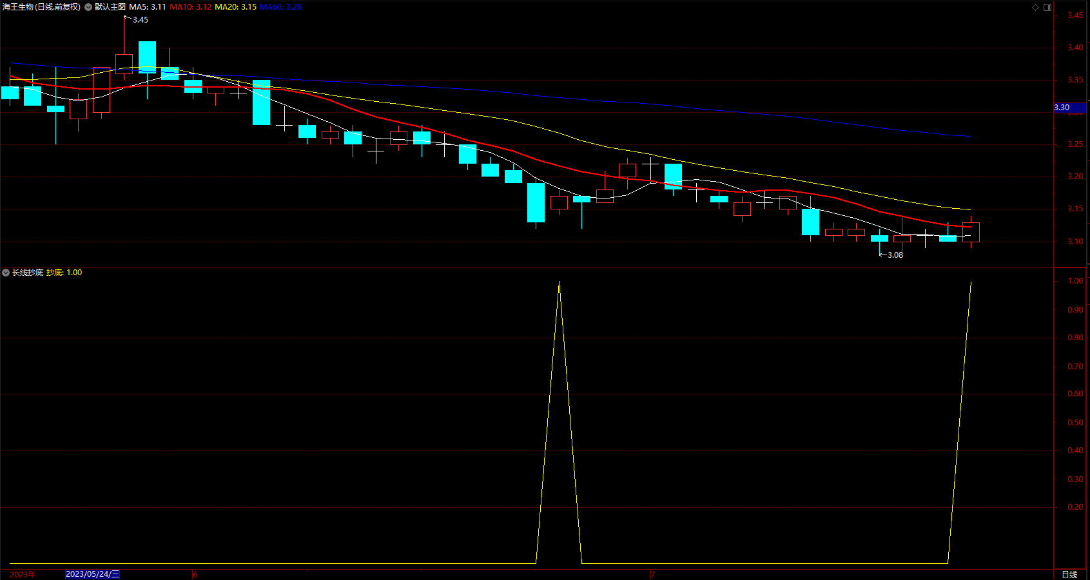This screenshot has height=580, width=1090.
Task: Click the yellow MA20 label
Action: (x=235, y=7)
